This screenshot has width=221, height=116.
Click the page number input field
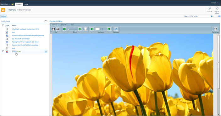(x=97, y=29)
